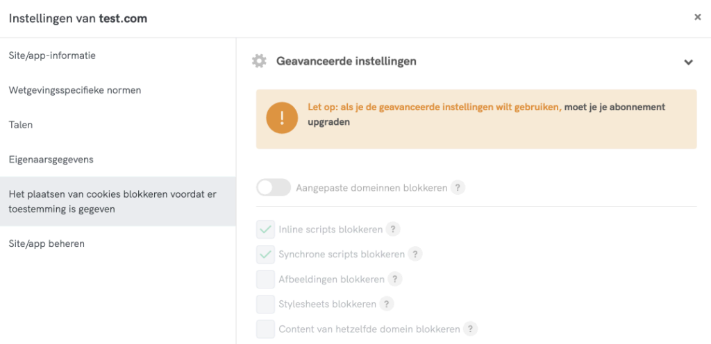
Task: Uncheck Inline scripts blokkeren checkbox
Action: (x=265, y=230)
